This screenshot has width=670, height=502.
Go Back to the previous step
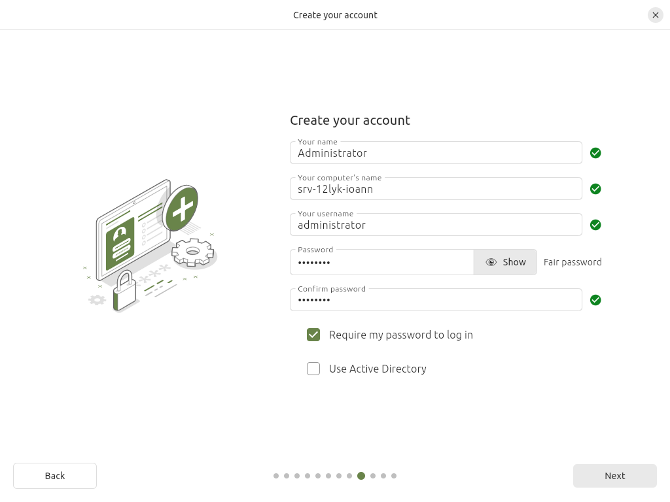(55, 476)
